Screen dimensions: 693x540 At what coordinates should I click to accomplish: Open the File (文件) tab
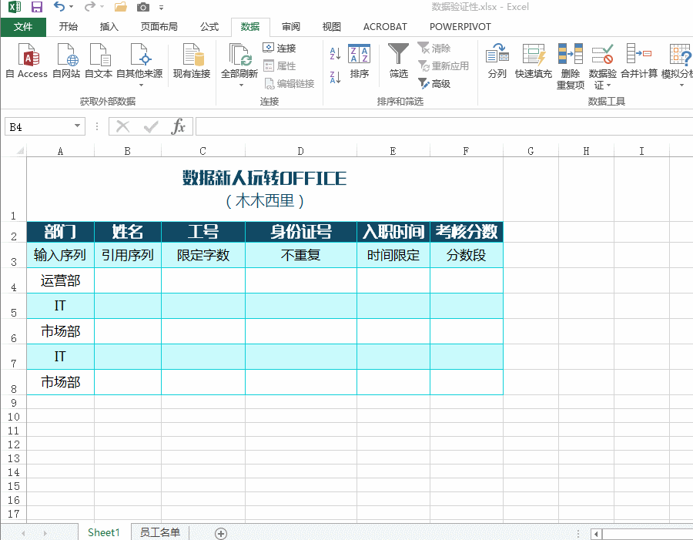(23, 27)
